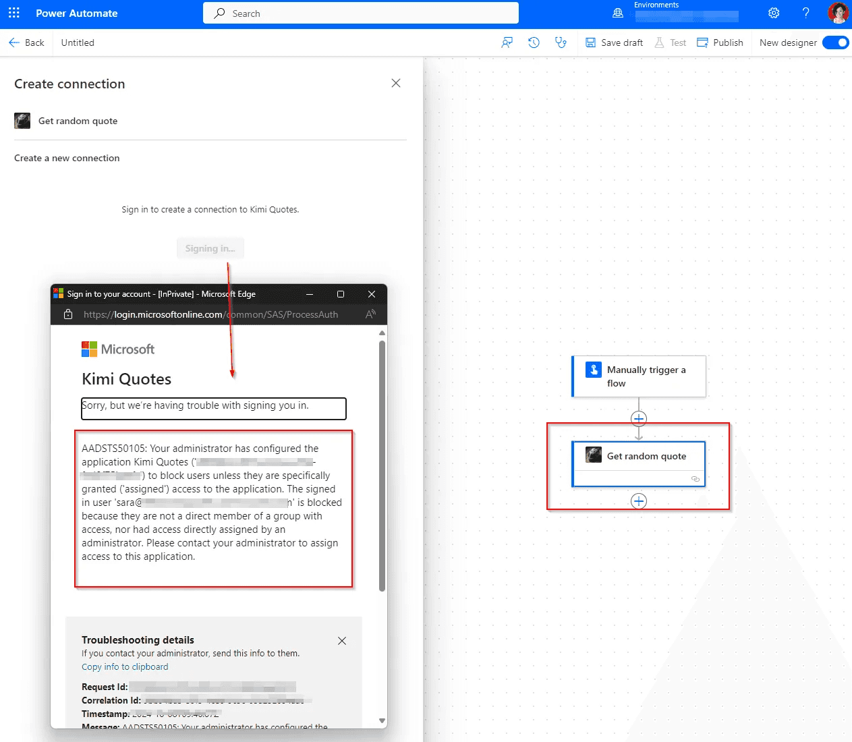The image size is (852, 742).
Task: Add step below Get random quote
Action: 639,501
